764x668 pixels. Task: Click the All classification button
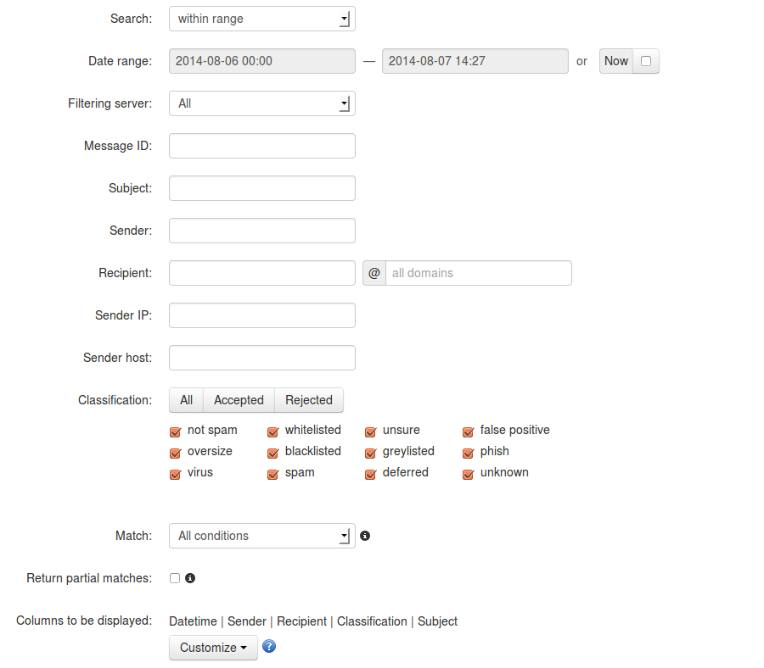186,400
